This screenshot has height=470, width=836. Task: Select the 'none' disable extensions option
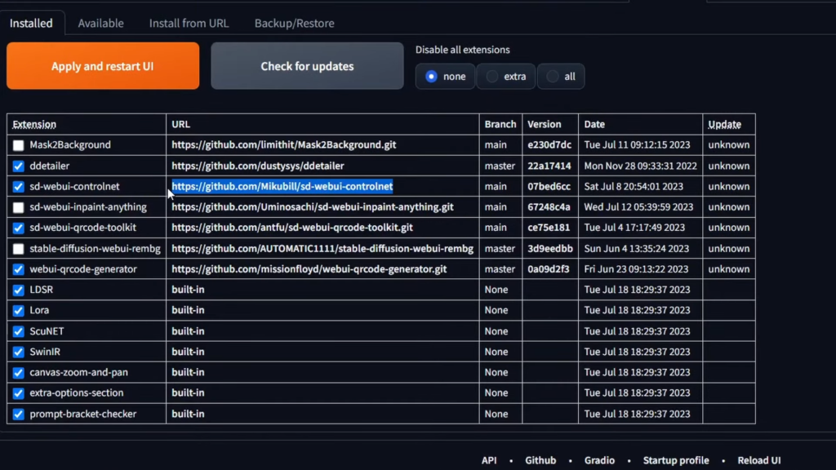pyautogui.click(x=432, y=77)
